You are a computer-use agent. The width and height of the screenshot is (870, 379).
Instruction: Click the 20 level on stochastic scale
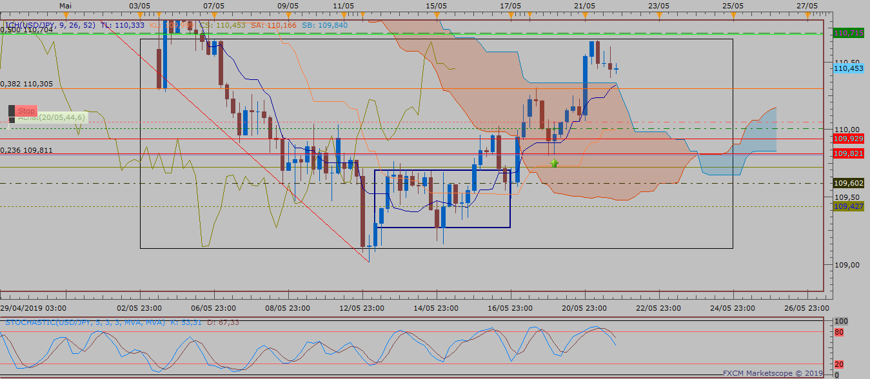(839, 364)
